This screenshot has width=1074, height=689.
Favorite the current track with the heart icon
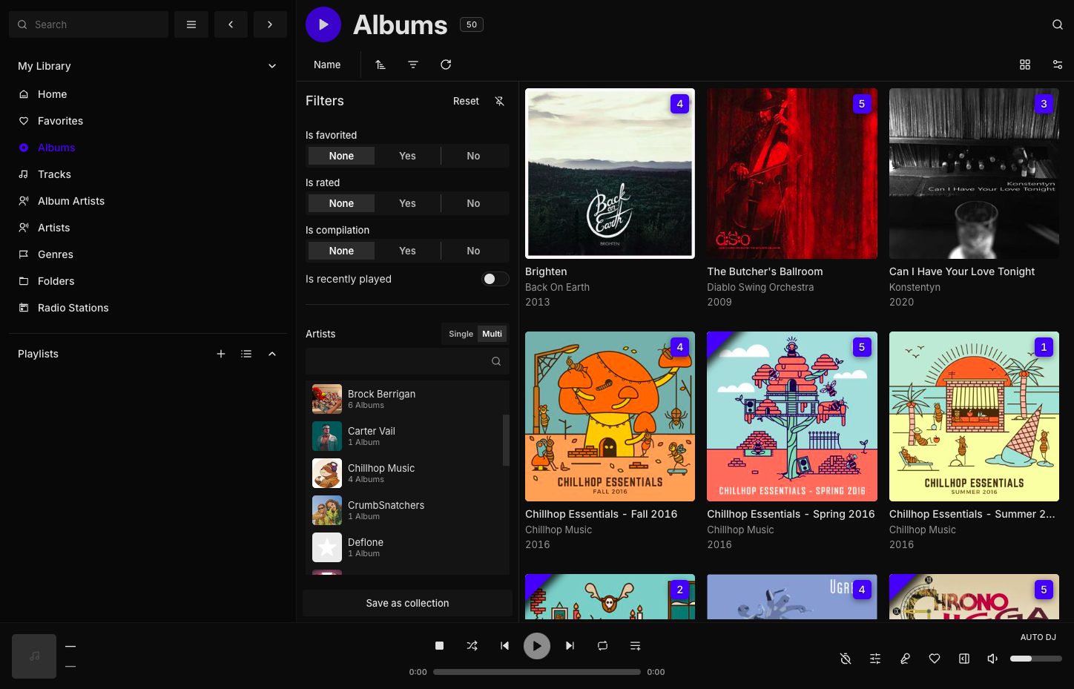point(935,659)
